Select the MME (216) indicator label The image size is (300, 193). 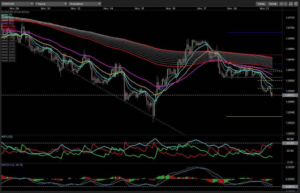point(8,46)
